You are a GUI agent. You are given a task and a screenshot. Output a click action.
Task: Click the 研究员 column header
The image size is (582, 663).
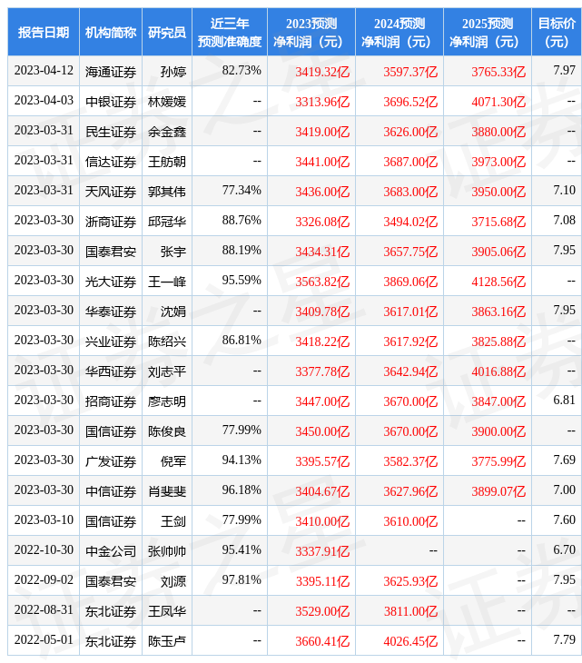tap(167, 33)
